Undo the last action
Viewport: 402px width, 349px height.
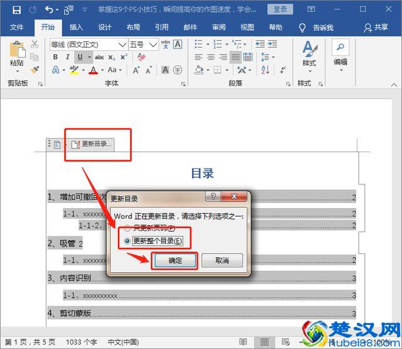pos(49,10)
